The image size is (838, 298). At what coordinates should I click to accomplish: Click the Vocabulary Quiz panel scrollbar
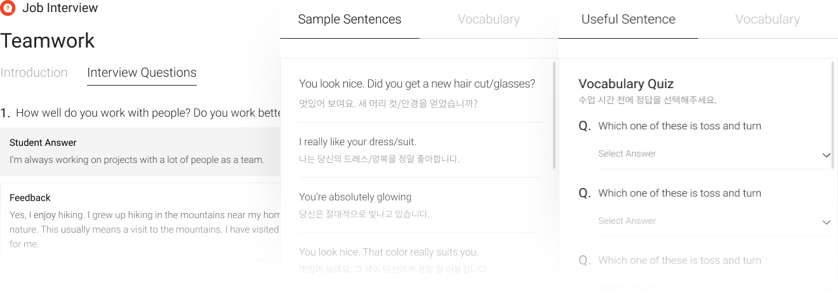point(833,115)
